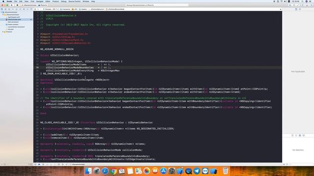Screen dimensions: 314x176
Task: Open Finder from the Dock
Action: pos(88,171)
